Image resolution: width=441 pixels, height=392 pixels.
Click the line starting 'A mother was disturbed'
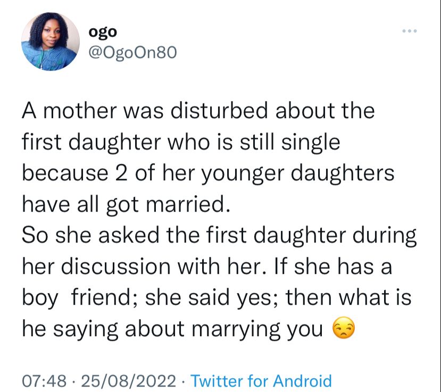pyautogui.click(x=198, y=112)
